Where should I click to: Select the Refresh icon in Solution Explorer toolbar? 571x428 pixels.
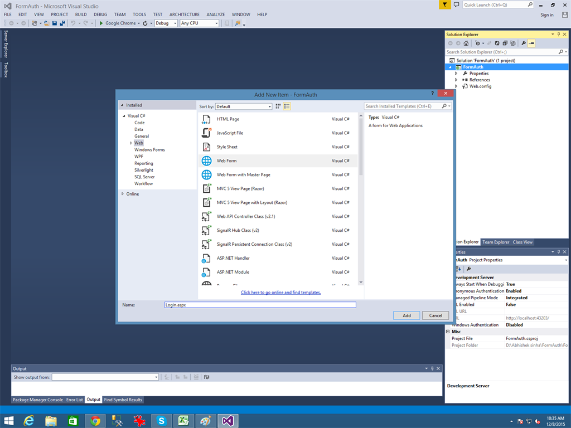(497, 43)
